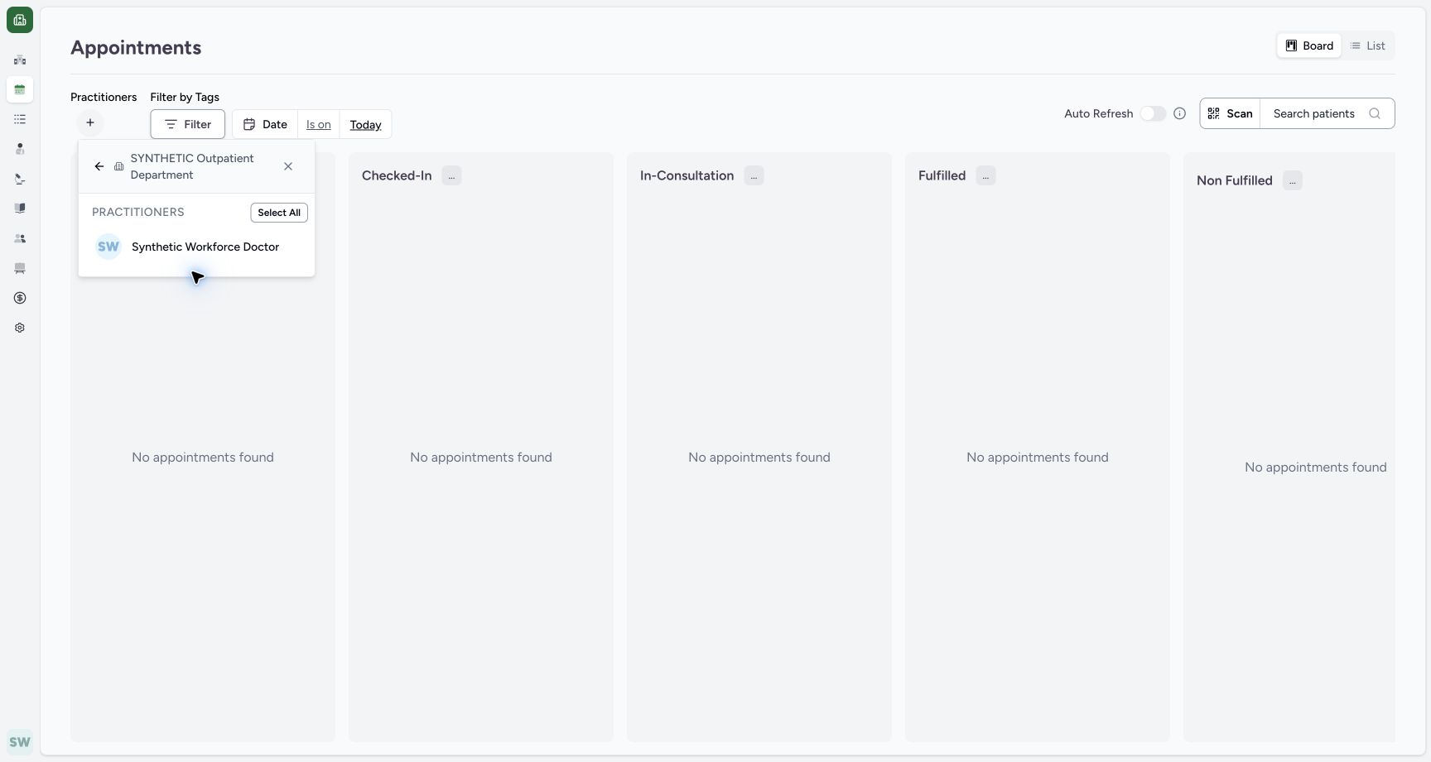The image size is (1431, 762).
Task: Open the microscope lab sidebar icon
Action: pos(20,179)
